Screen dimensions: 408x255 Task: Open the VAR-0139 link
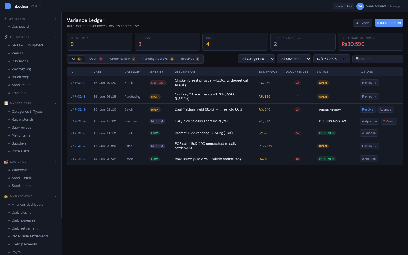[x=78, y=121]
